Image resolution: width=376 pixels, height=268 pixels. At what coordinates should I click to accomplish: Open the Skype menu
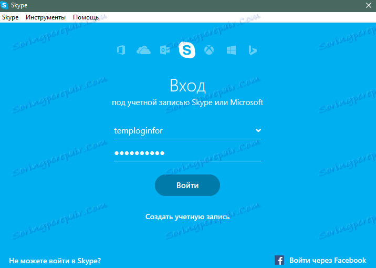(x=11, y=17)
